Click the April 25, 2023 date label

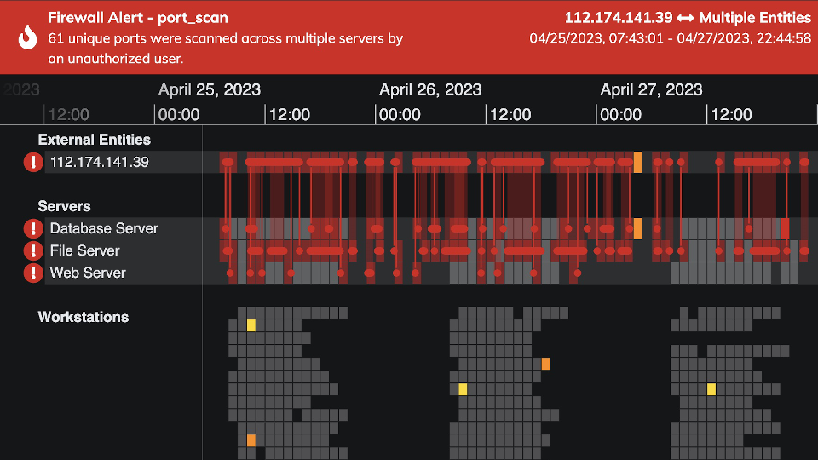click(x=210, y=89)
